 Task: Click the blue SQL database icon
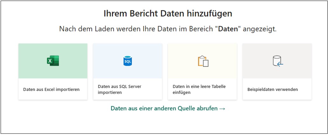pyautogui.click(x=128, y=61)
